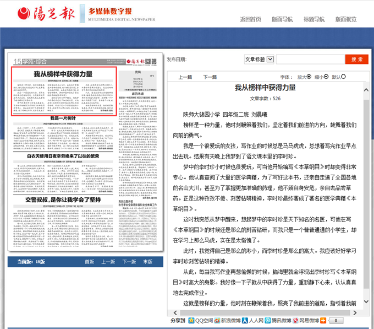Open the 文章标题 search type dropdown
Viewport: 374px width, 329px height.
click(x=259, y=60)
